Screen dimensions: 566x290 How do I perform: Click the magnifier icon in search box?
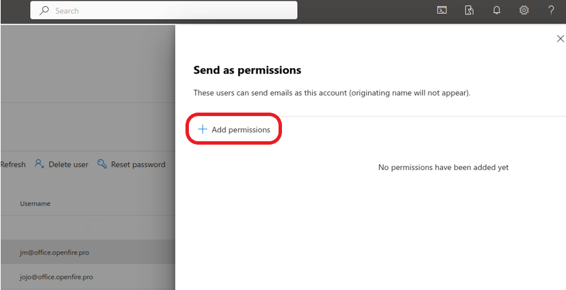coord(44,11)
